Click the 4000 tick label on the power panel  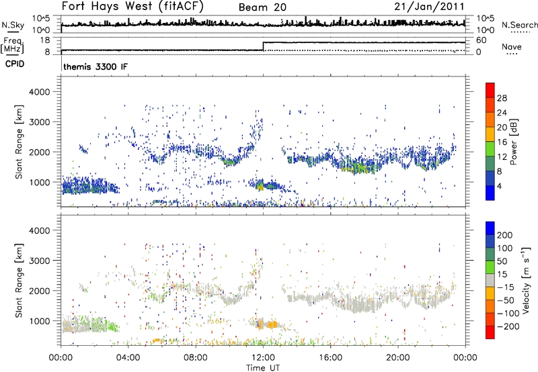pos(39,92)
